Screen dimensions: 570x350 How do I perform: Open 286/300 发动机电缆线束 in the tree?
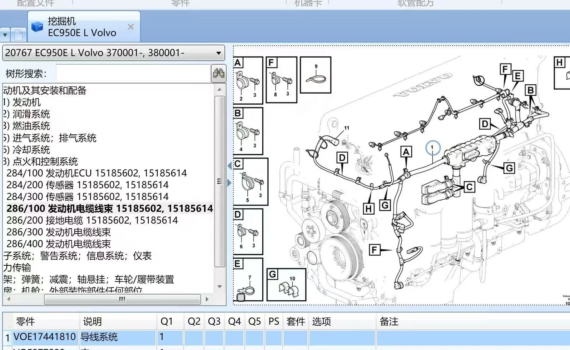click(59, 232)
